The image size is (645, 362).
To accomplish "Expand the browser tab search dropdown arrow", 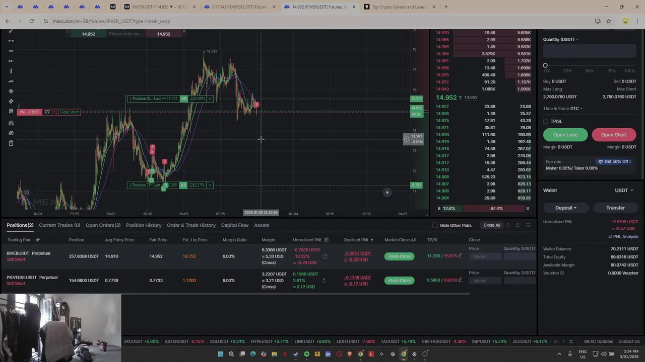I will [7, 7].
